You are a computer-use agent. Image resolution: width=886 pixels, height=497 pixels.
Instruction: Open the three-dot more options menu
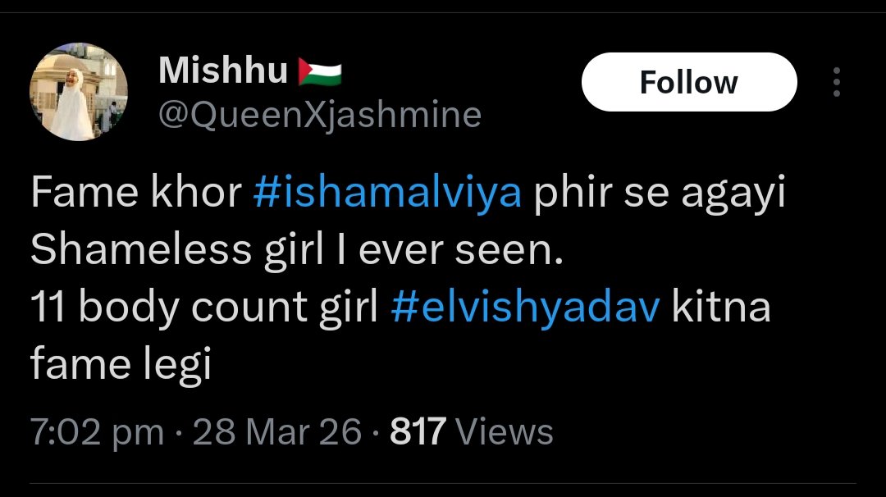tap(837, 82)
